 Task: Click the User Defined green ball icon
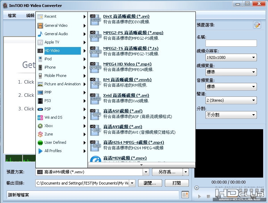tap(40, 143)
